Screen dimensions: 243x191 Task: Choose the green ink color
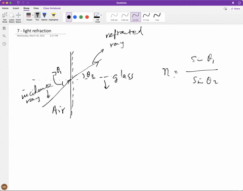tap(81, 17)
